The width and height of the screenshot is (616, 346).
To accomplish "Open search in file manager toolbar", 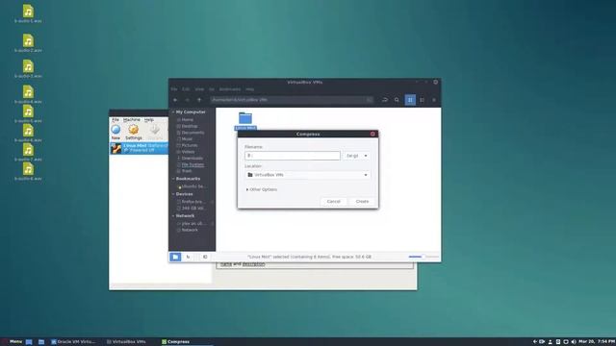I will [x=397, y=100].
